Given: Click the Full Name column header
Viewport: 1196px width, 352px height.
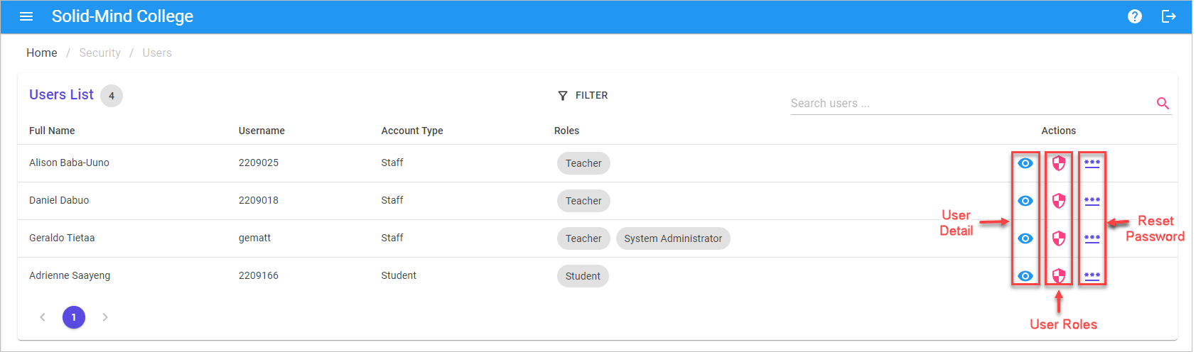Looking at the screenshot, I should tap(52, 131).
